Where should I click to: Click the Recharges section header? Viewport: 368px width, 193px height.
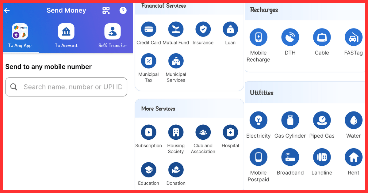pyautogui.click(x=264, y=10)
